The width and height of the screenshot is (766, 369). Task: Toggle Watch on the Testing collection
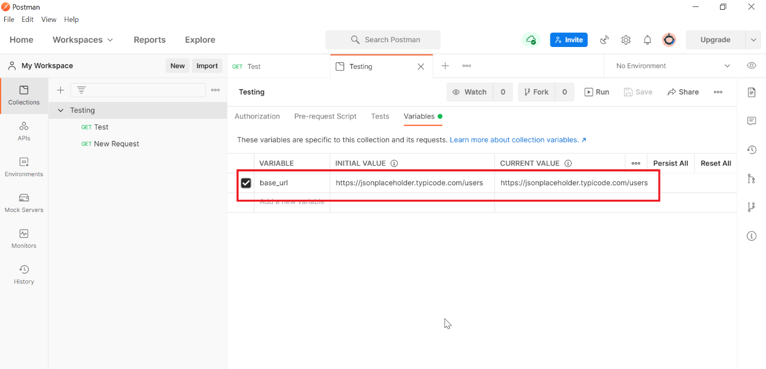click(470, 92)
